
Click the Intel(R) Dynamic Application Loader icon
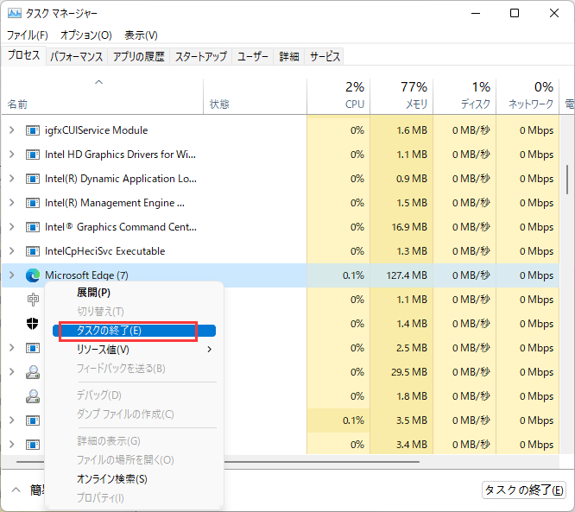(x=33, y=179)
